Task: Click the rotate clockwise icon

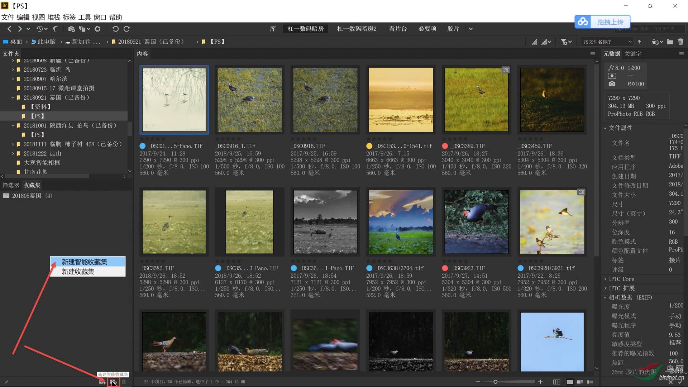Action: coord(126,29)
